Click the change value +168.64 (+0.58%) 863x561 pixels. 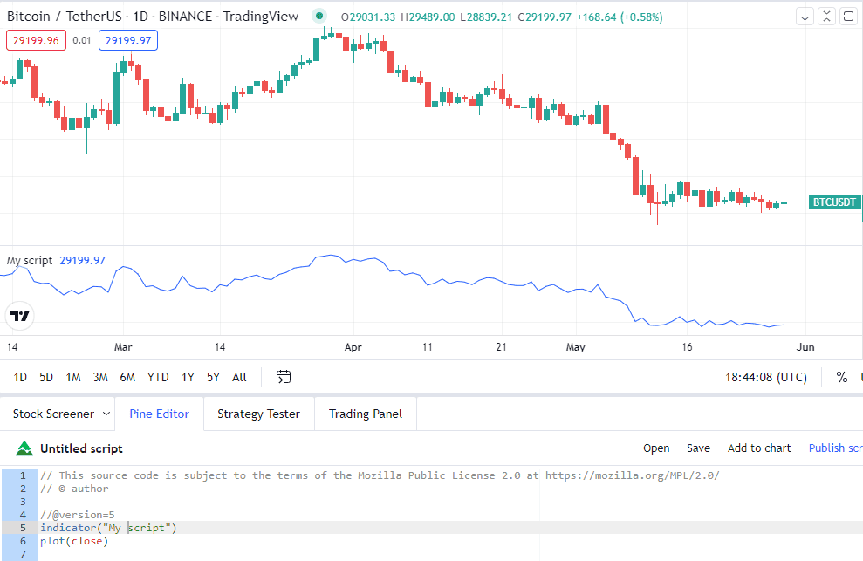(x=620, y=17)
